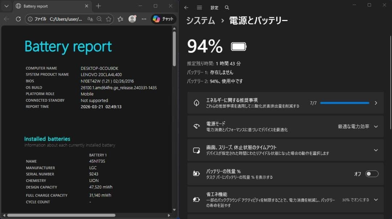
Task: Click the energy saver battery icon
Action: 196,199
